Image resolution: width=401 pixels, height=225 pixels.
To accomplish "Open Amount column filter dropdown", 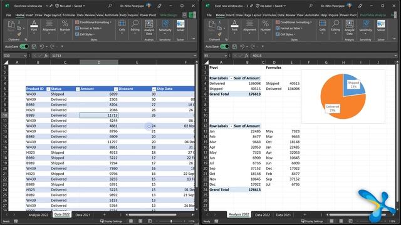I will point(116,89).
